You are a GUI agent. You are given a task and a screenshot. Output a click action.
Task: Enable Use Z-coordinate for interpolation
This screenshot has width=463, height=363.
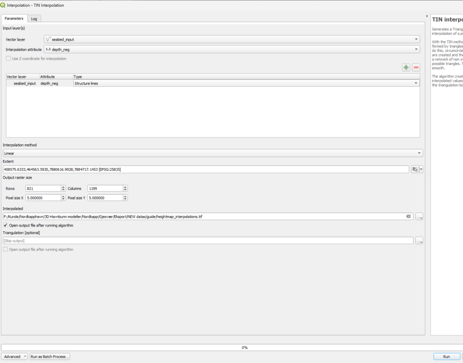8,58
